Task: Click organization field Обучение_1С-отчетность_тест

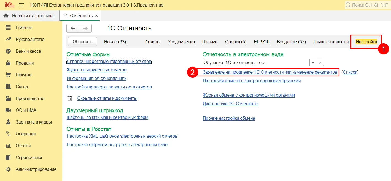Action: click(x=256, y=62)
